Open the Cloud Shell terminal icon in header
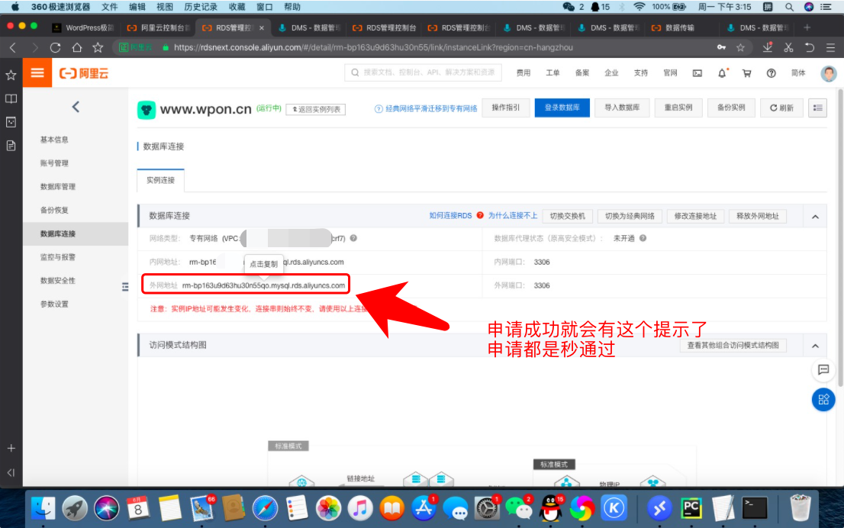The image size is (844, 528). point(697,73)
